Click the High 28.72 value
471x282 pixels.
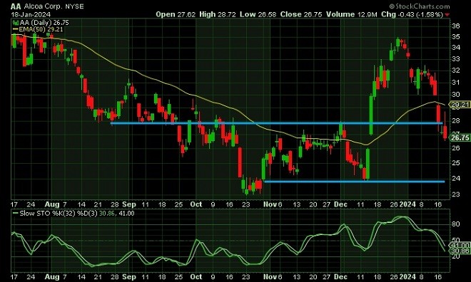[x=218, y=14]
